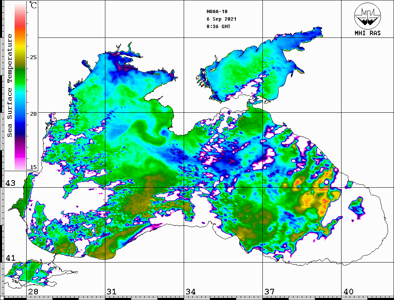Click the '25' value on the color scale
This screenshot has width=394, height=300.
point(33,57)
